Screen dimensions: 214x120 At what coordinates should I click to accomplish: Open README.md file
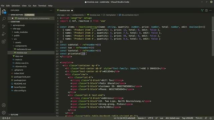click(x=20, y=84)
